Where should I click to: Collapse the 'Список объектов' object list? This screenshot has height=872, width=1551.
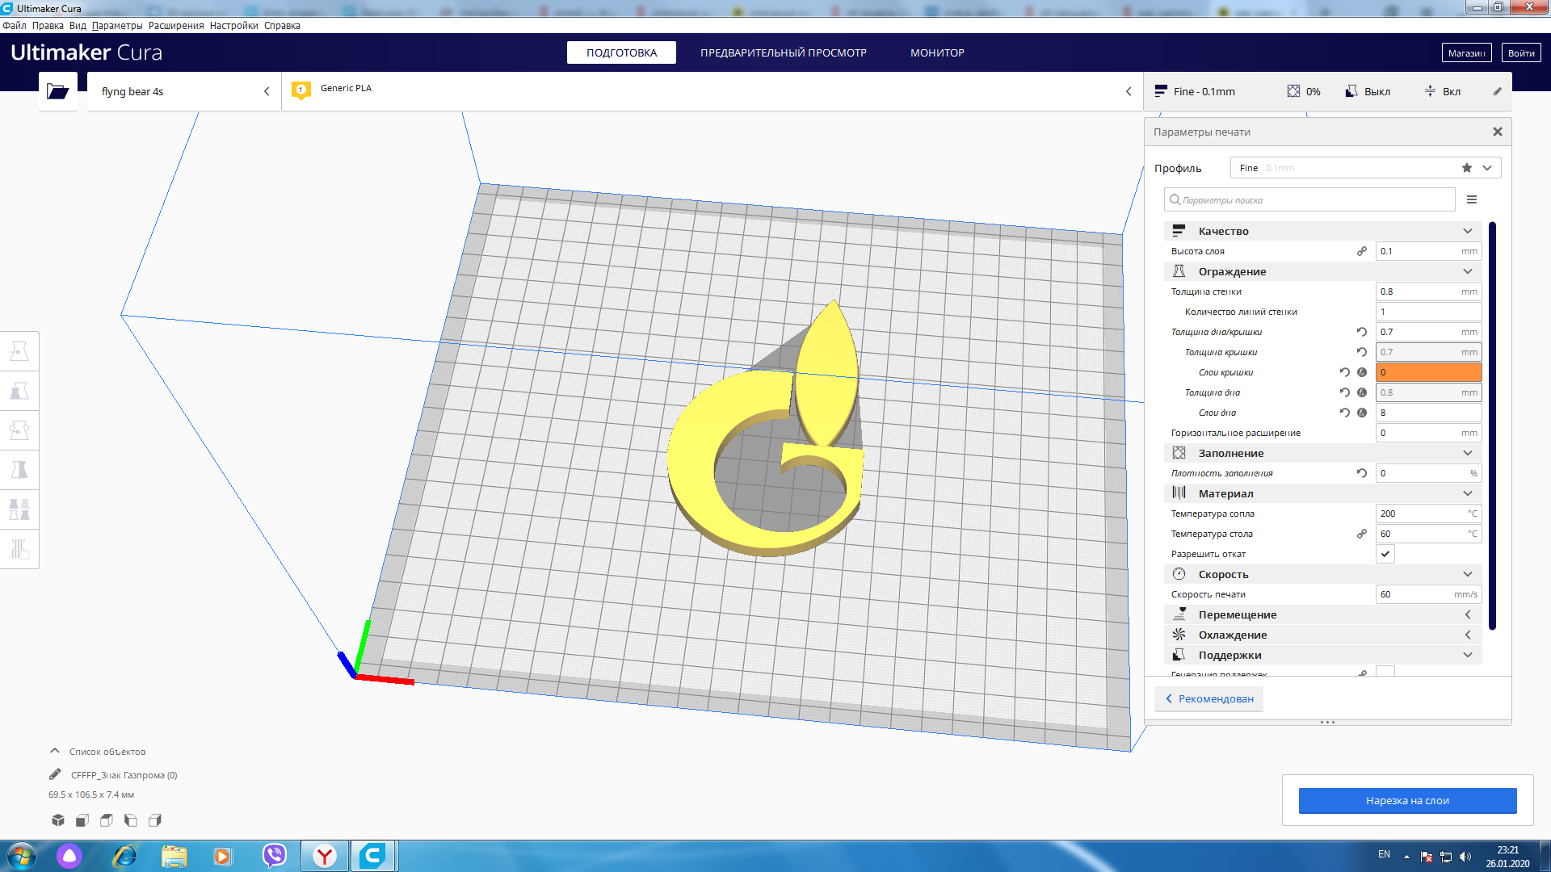pyautogui.click(x=55, y=751)
